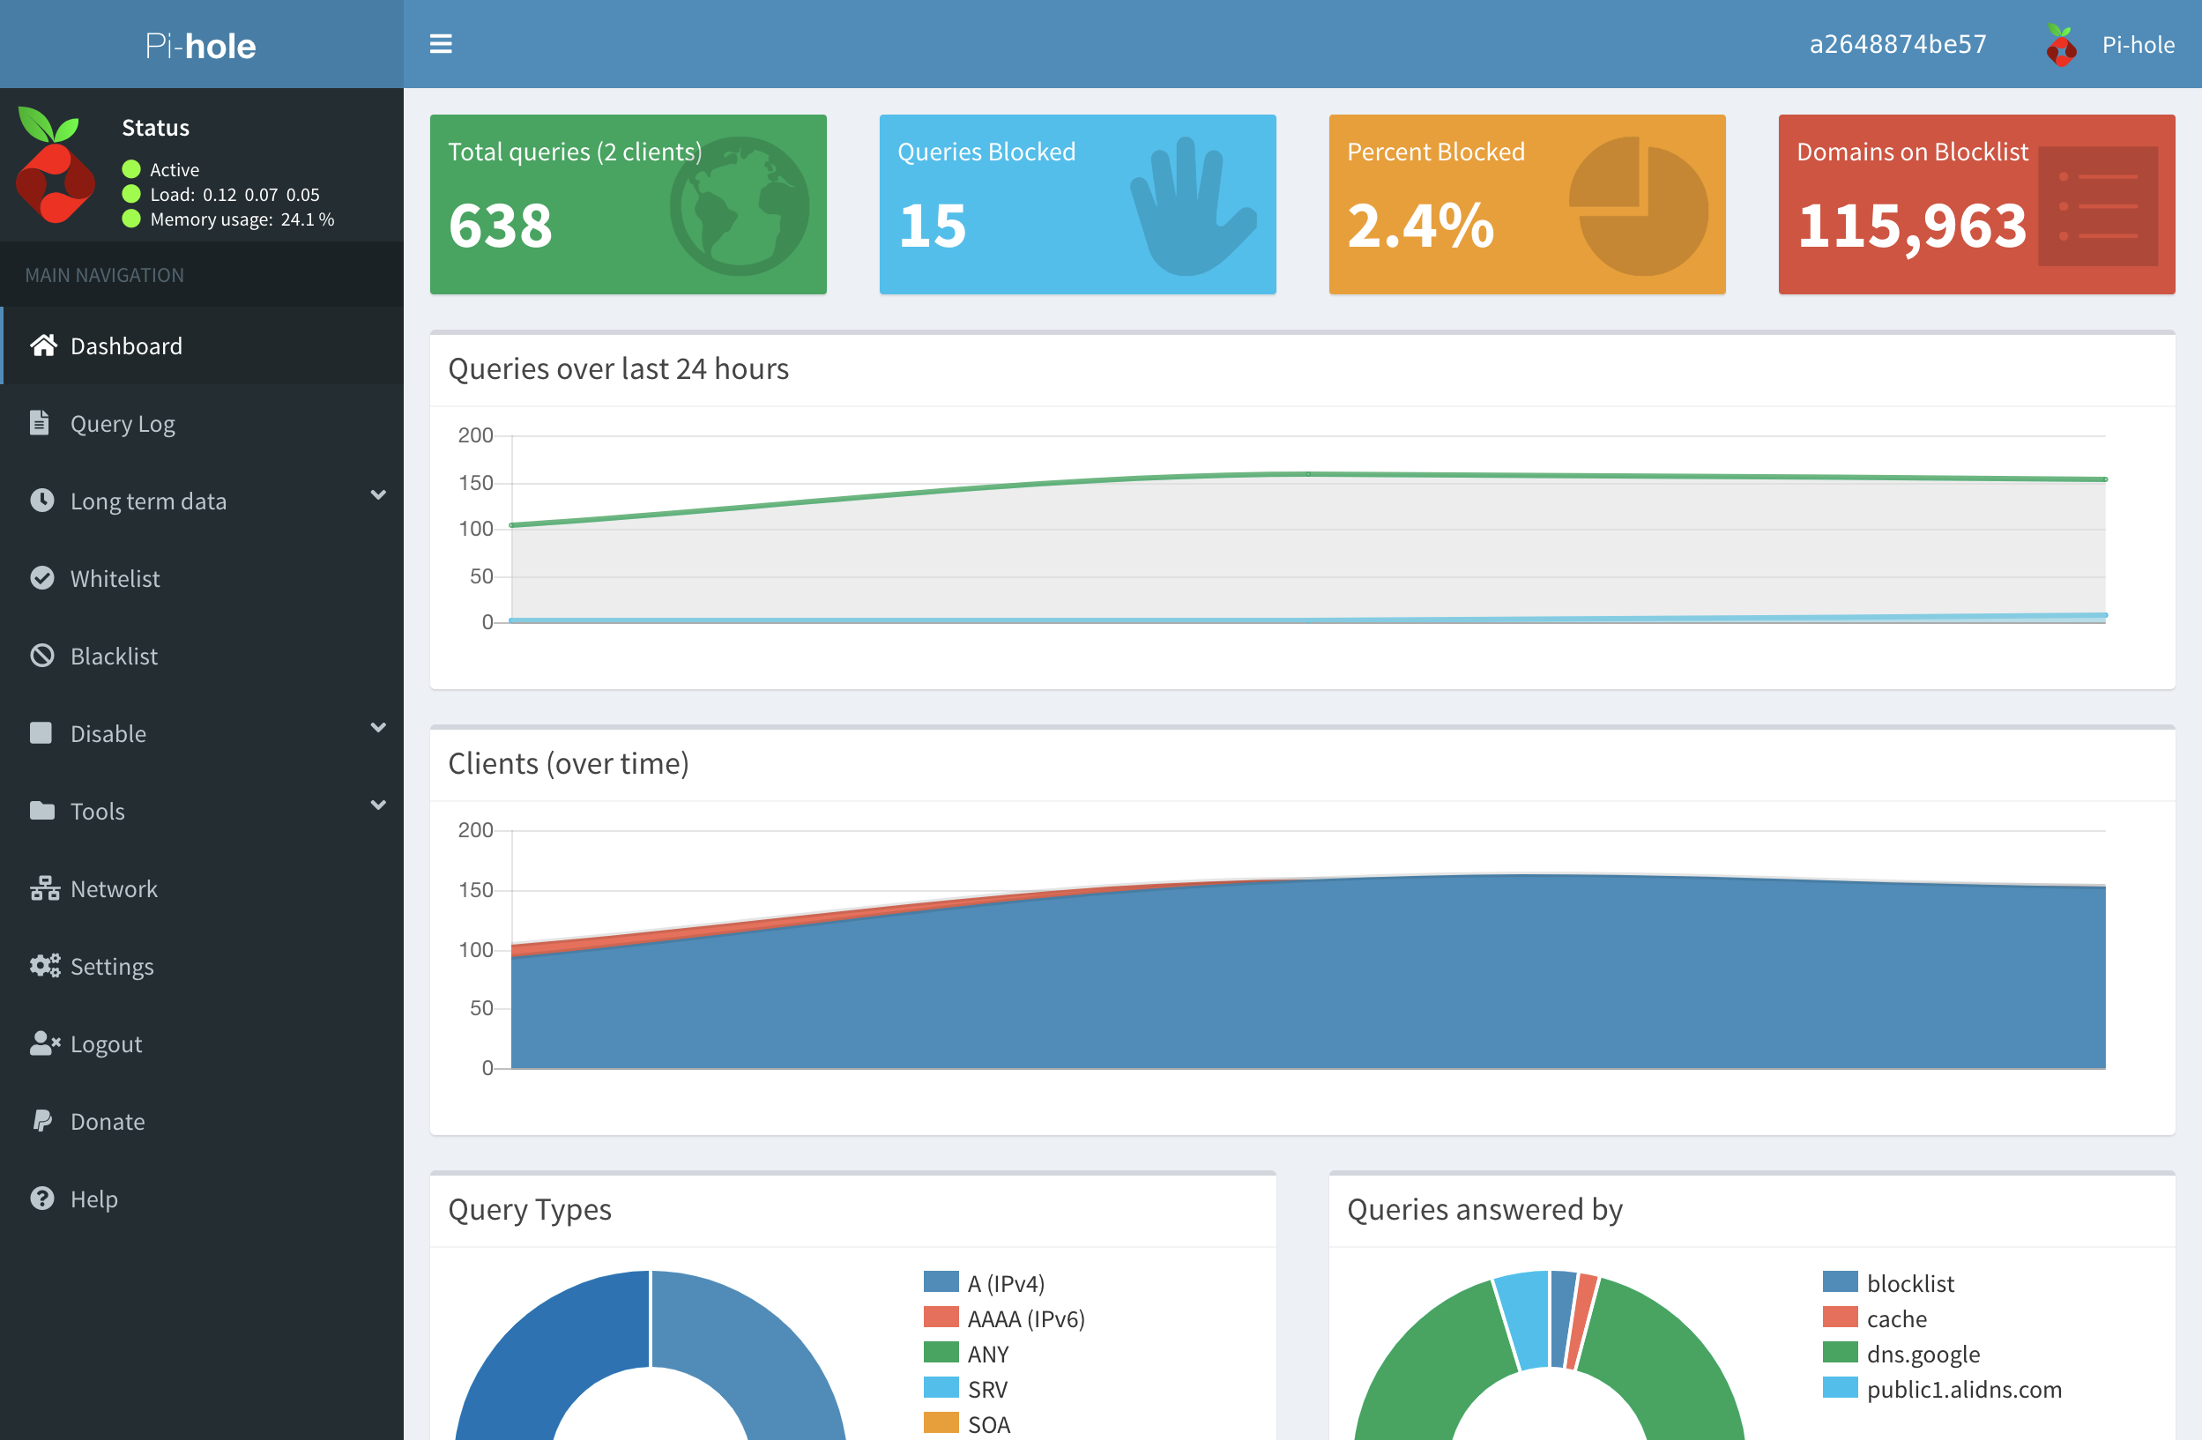The height and width of the screenshot is (1440, 2202).
Task: Hide dns.google in answered-by chart legend
Action: pos(1923,1354)
